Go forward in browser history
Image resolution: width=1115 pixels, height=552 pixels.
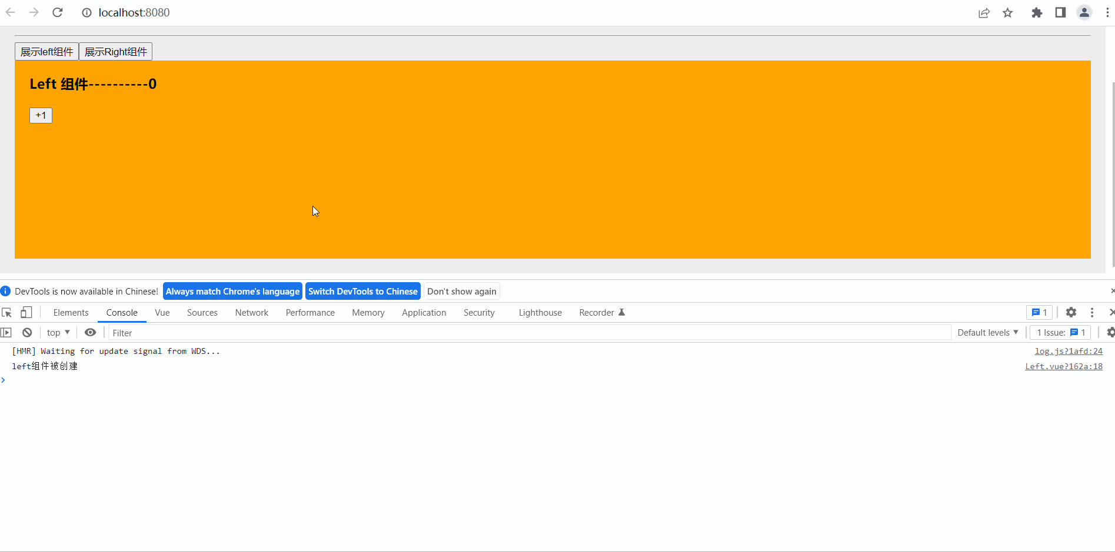click(x=34, y=12)
